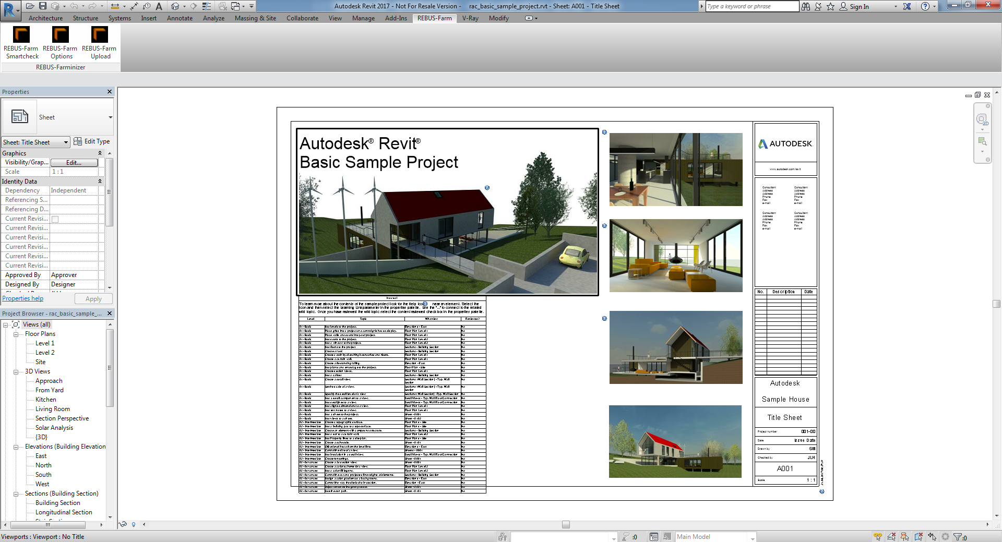Open REBUS-Farm Options
This screenshot has height=542, width=1002.
[60, 43]
